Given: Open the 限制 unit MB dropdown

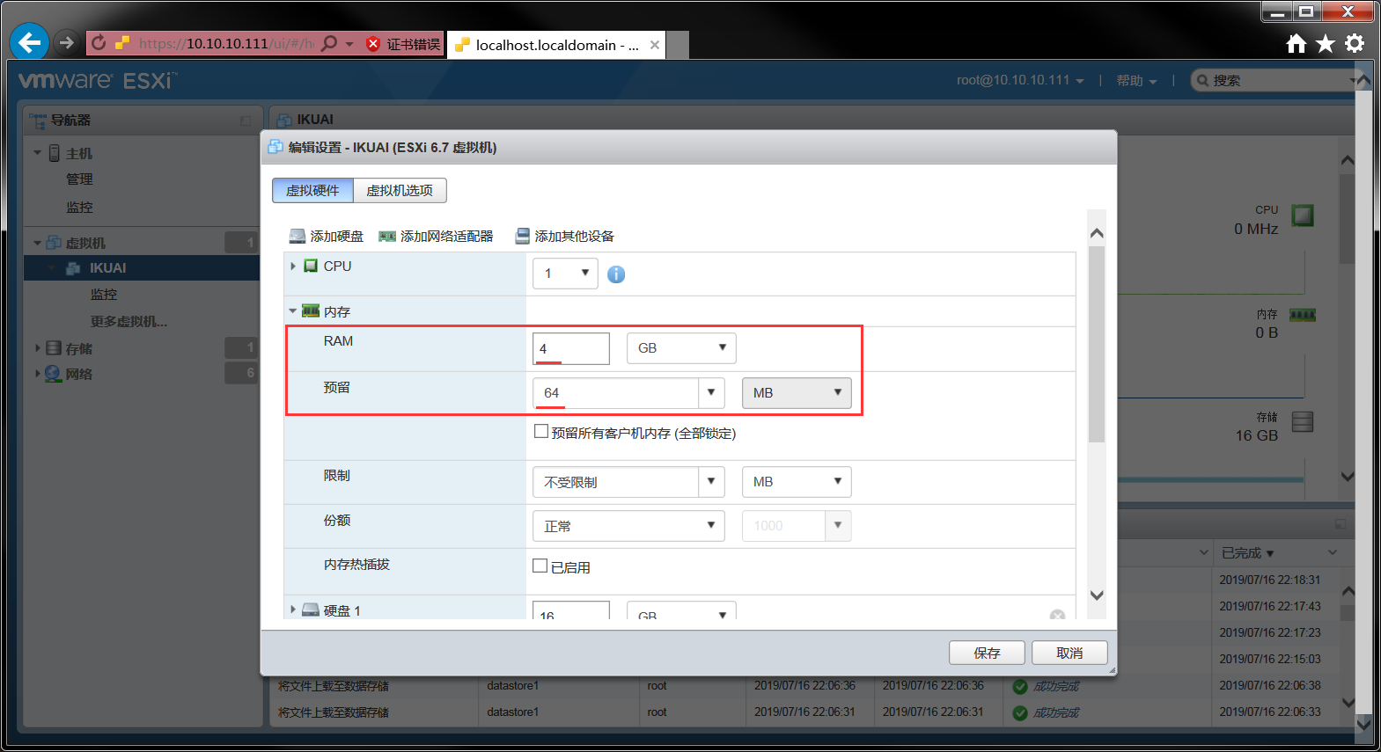Looking at the screenshot, I should 797,482.
